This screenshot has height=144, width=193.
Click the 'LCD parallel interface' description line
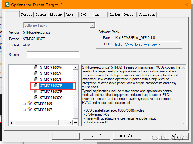click(114, 110)
